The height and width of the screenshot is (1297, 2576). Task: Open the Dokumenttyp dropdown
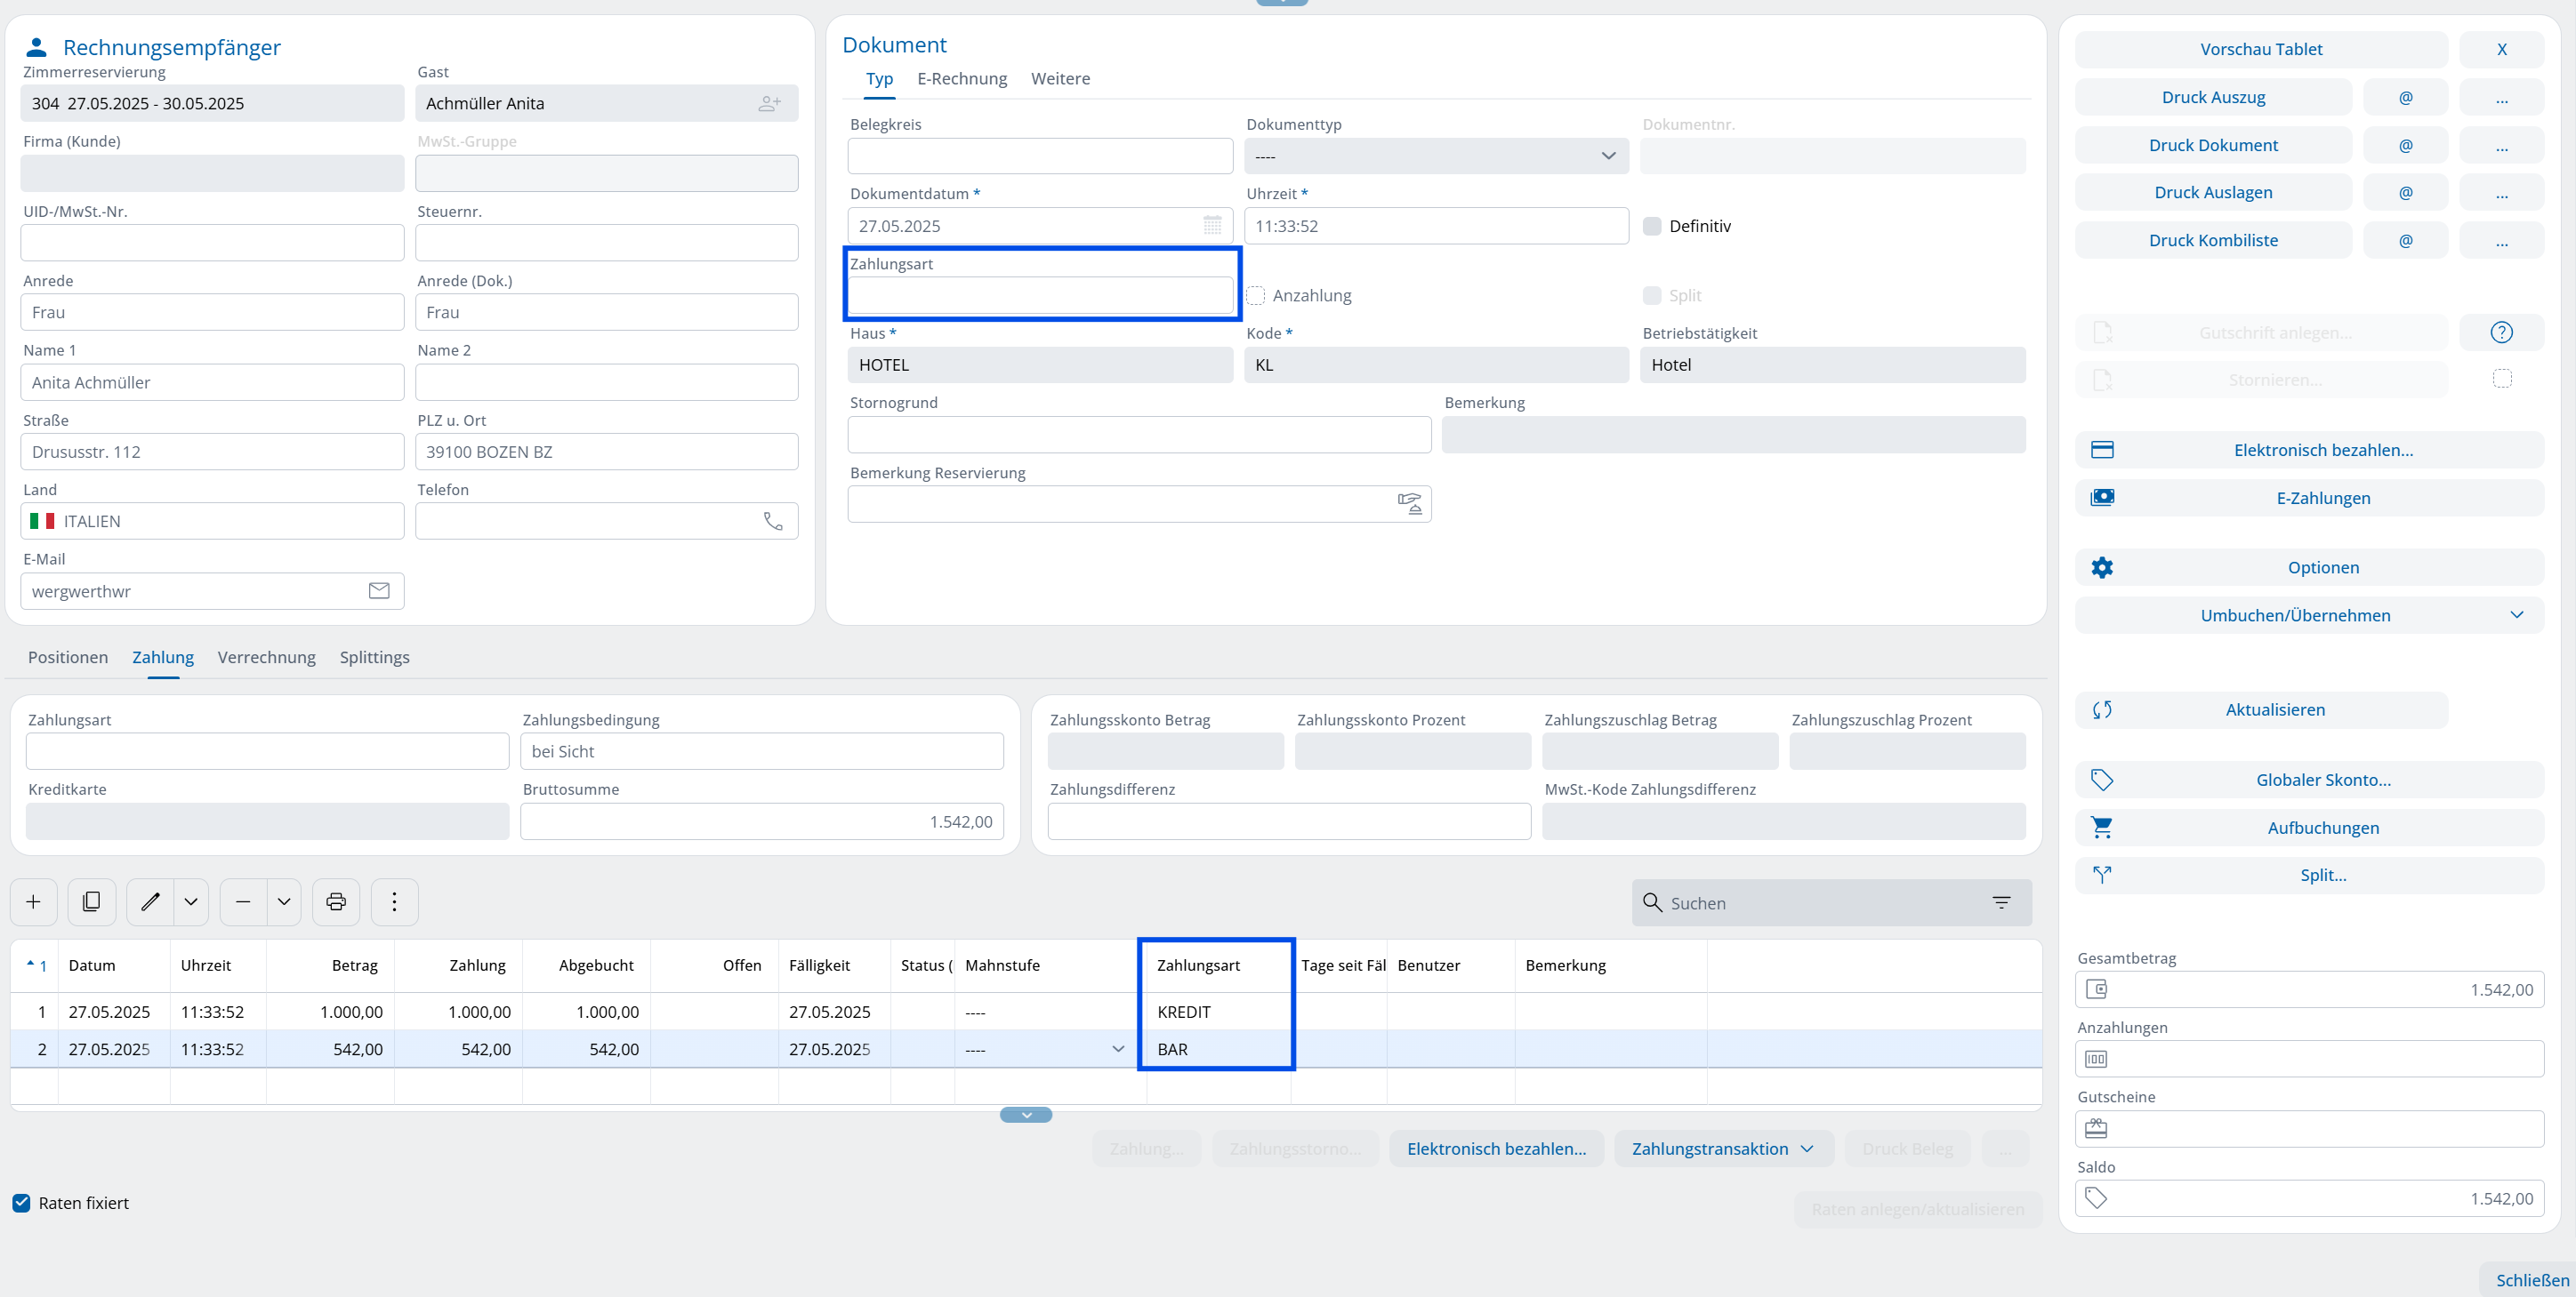click(x=1436, y=156)
